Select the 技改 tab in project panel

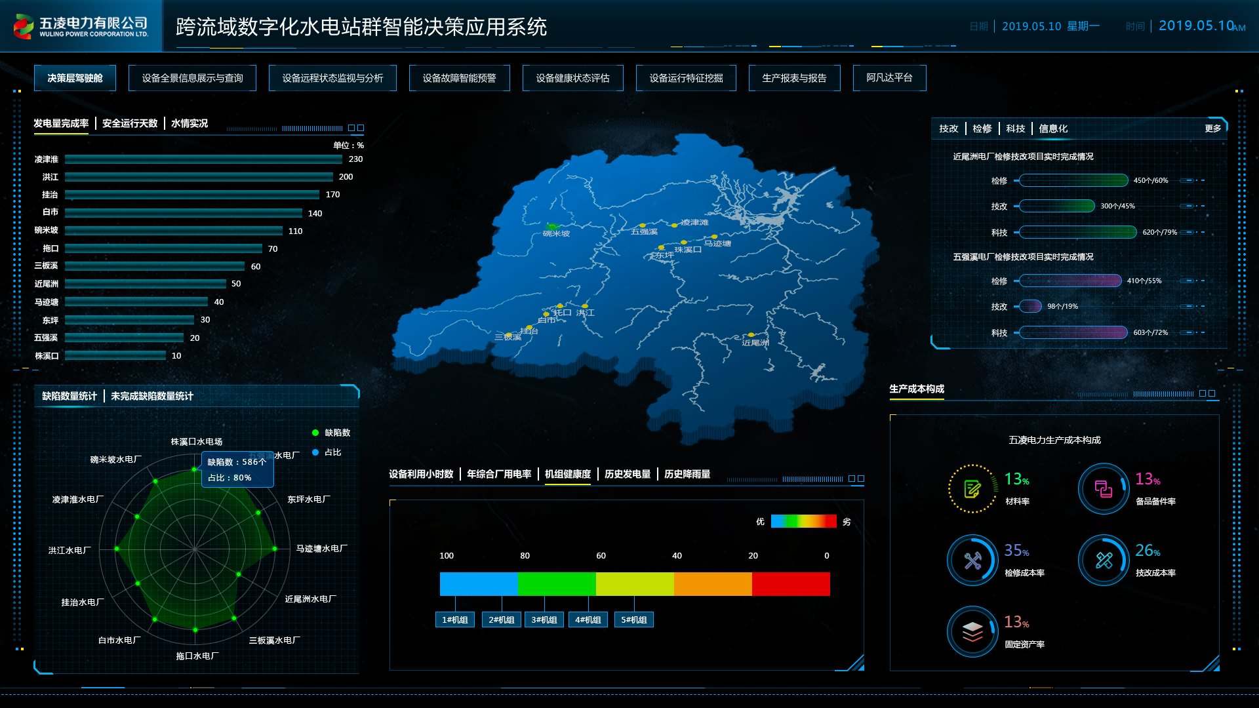949,128
